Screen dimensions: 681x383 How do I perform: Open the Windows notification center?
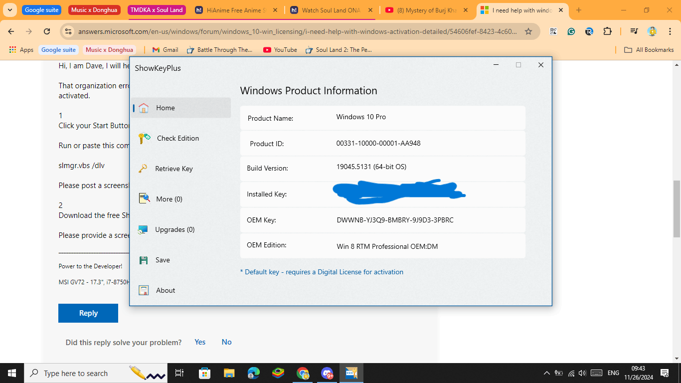click(664, 373)
